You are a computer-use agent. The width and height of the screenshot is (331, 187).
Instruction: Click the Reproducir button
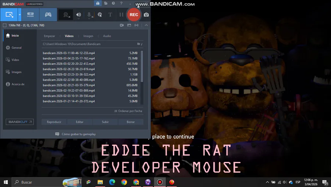(54, 122)
